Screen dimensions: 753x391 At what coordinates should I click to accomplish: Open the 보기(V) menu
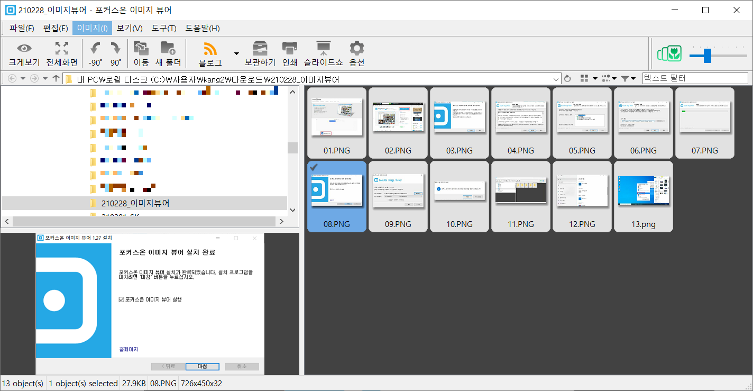pyautogui.click(x=130, y=28)
